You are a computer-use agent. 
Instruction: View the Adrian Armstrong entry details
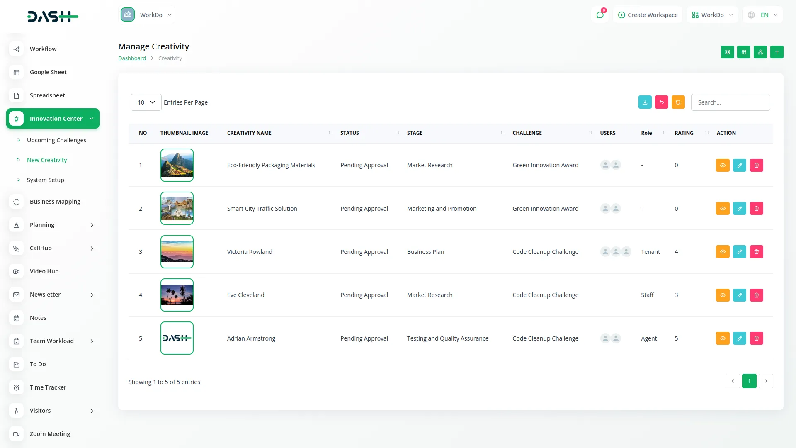coord(722,338)
